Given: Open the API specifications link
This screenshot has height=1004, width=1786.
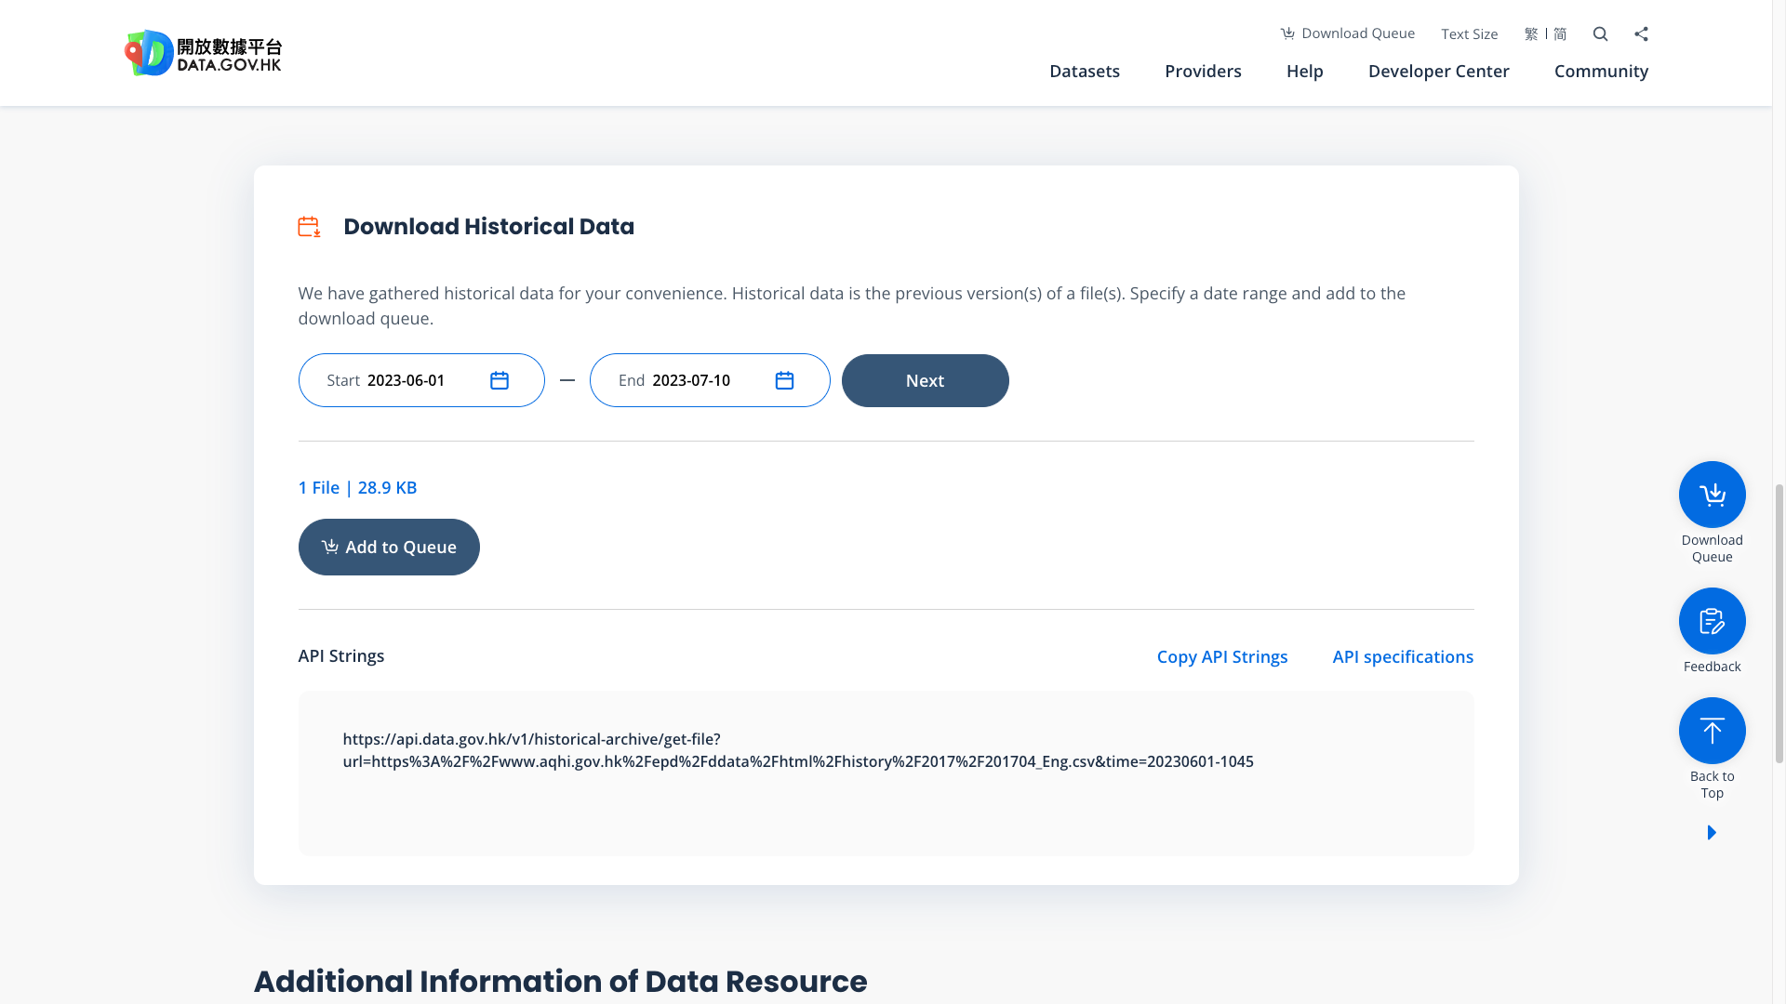Looking at the screenshot, I should click(x=1403, y=656).
